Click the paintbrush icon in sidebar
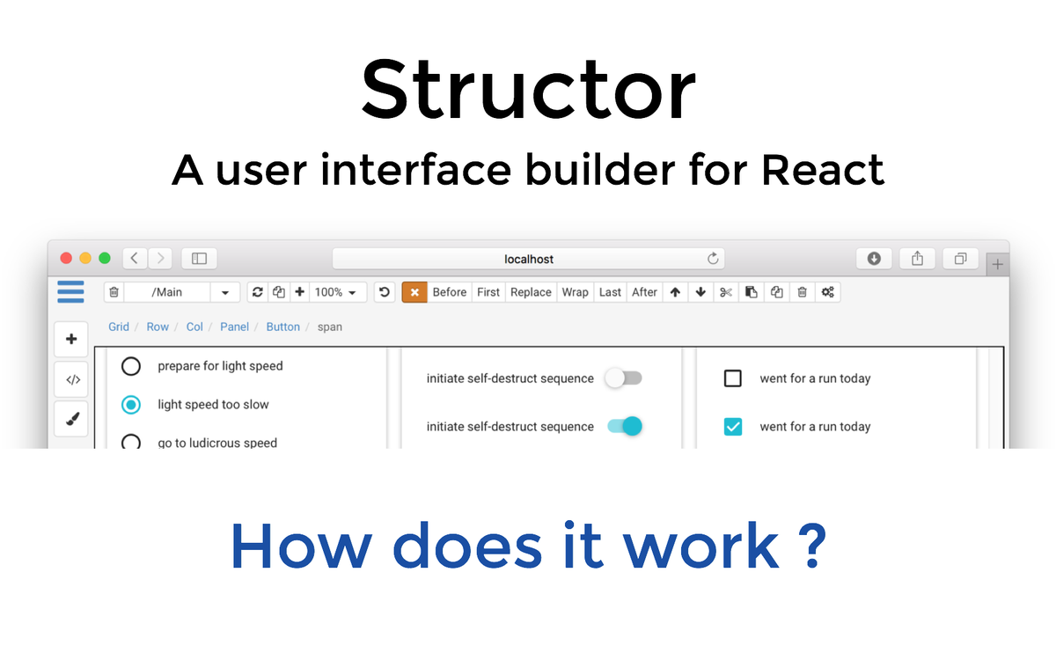The width and height of the screenshot is (1056, 653). (71, 419)
